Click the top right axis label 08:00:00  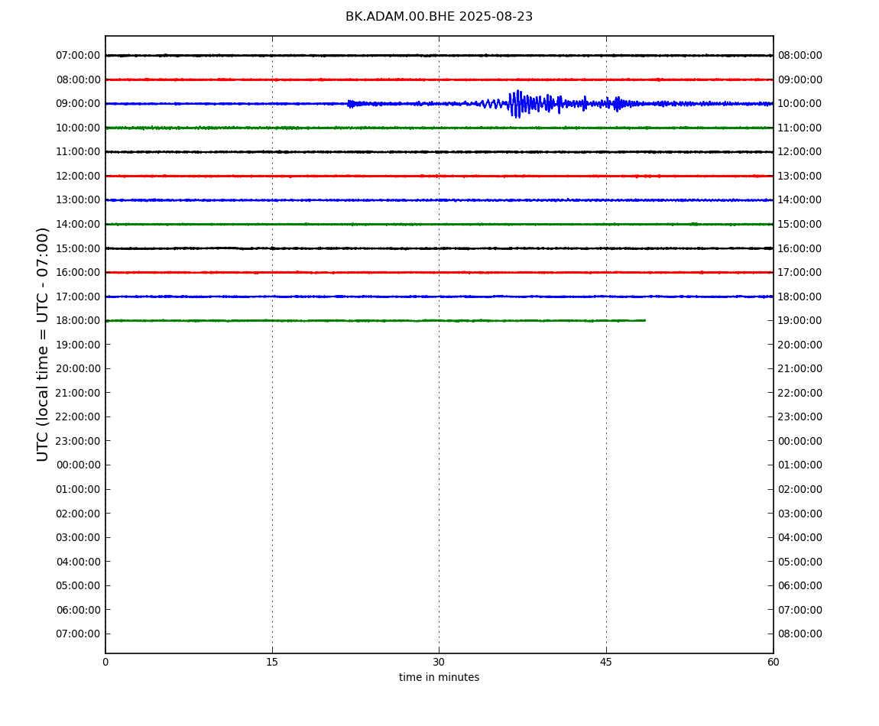click(800, 56)
